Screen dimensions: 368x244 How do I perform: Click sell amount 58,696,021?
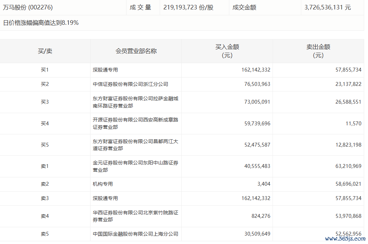(x=348, y=184)
